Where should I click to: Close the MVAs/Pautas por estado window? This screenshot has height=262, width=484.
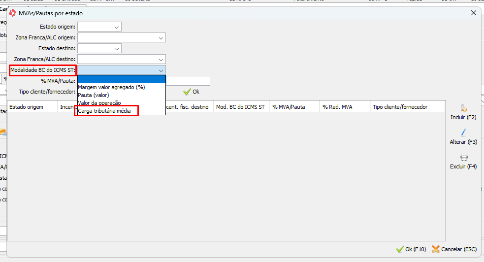tap(474, 13)
